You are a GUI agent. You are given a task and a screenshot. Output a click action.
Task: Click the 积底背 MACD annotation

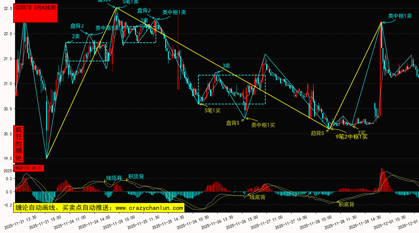[x=346, y=204]
